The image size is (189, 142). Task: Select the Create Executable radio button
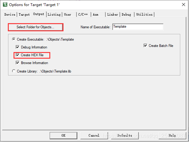[14, 39]
